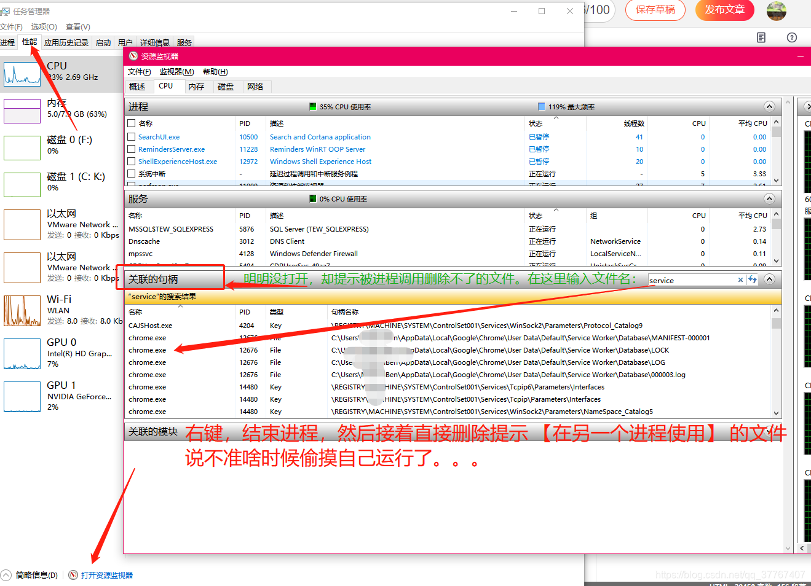Select chrome.exe row with NameSpace_Catalog5 handle
Viewport: 811px width, 586px height.
tap(448, 412)
